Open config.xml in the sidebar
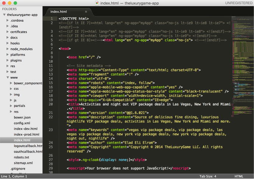 click(22, 123)
